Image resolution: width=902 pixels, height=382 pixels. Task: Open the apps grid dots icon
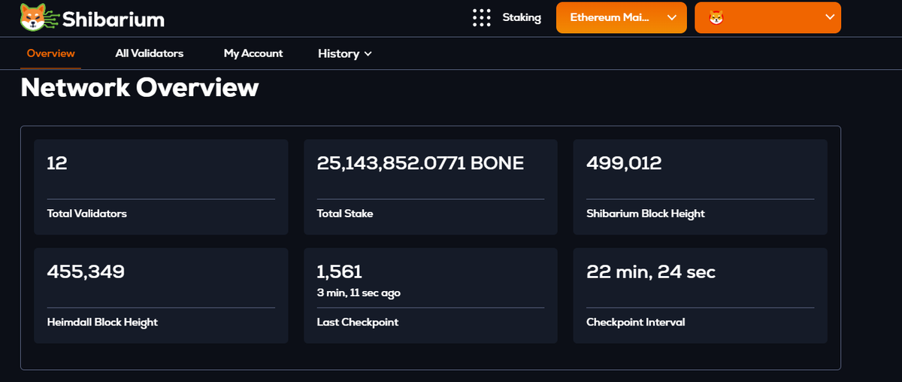[x=481, y=17]
